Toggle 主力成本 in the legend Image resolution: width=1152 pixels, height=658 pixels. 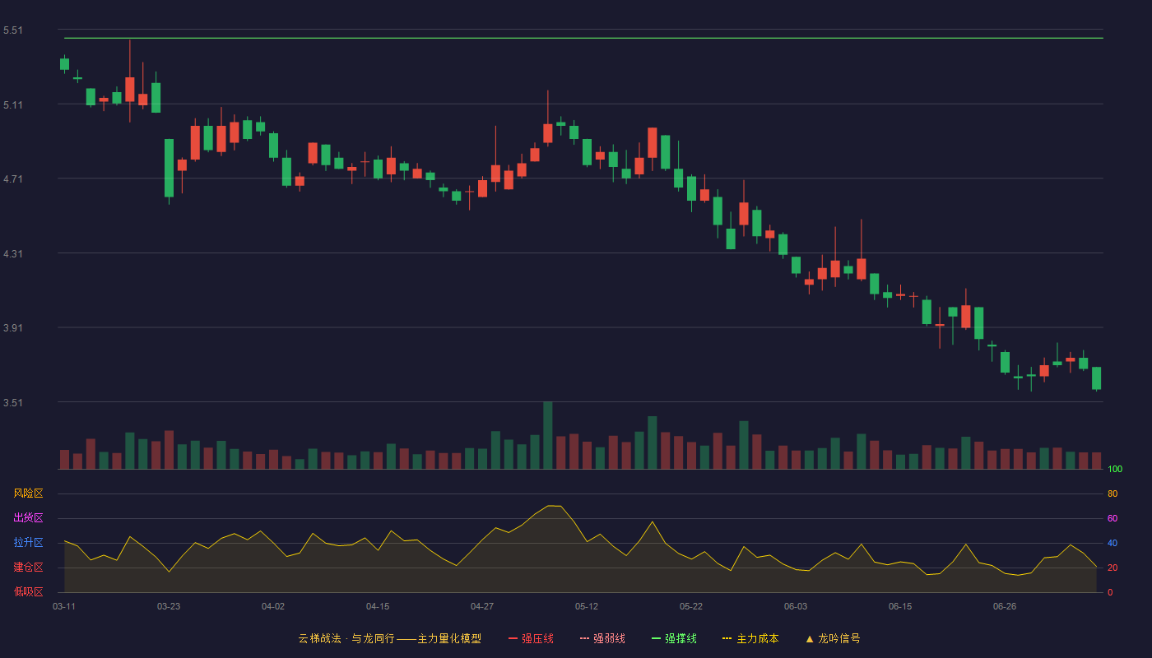(x=750, y=638)
